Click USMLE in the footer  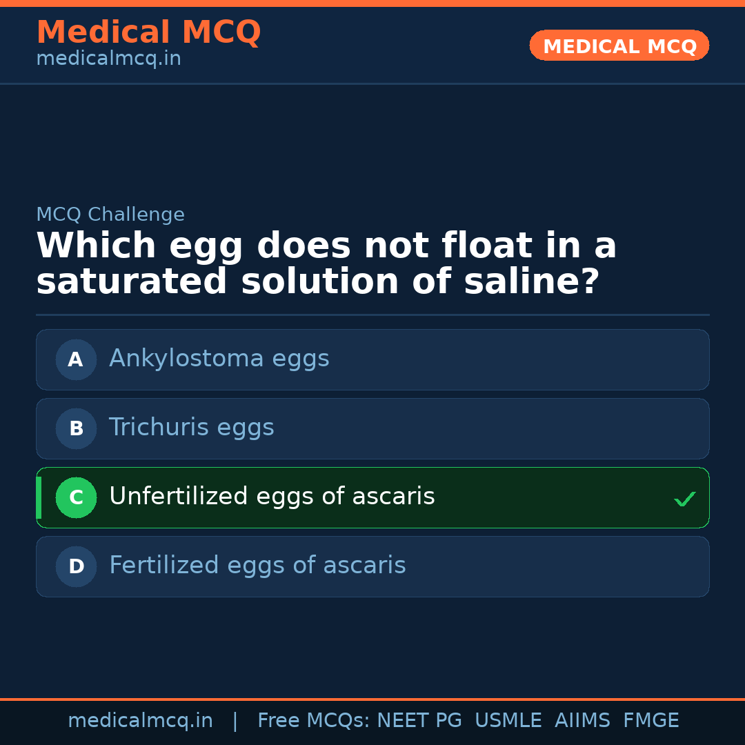click(508, 721)
